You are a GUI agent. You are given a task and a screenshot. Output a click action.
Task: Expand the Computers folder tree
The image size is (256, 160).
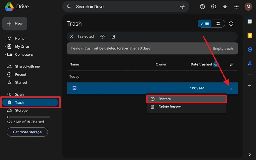coord(5,55)
